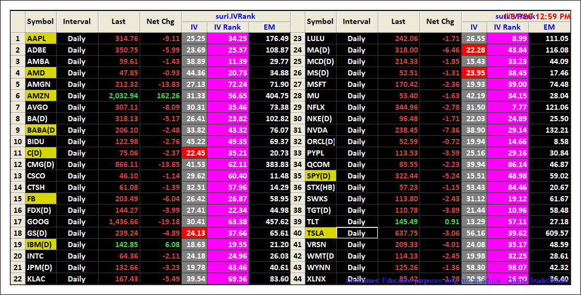
Task: Click the red IV value 22.45
Action: point(194,153)
